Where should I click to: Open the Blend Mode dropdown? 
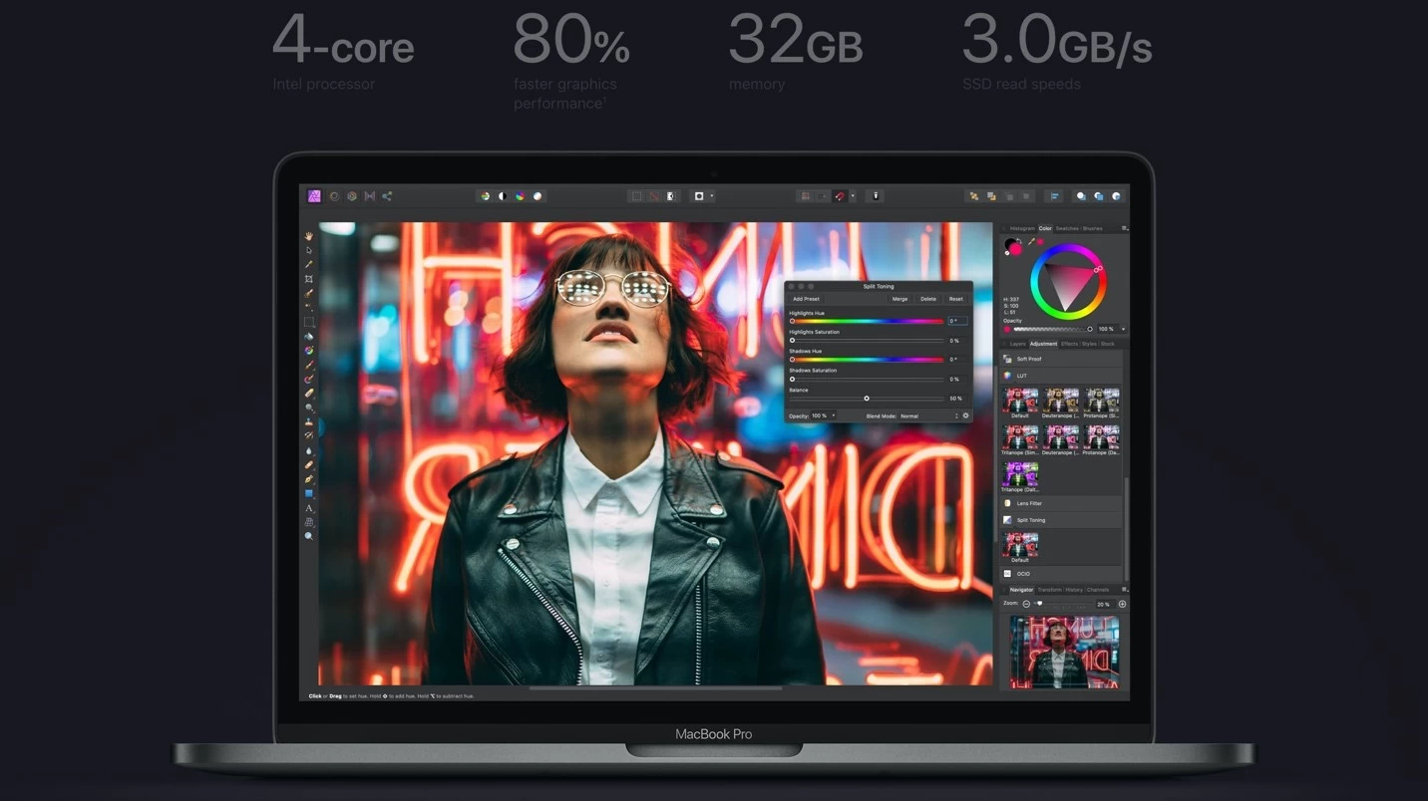(927, 415)
